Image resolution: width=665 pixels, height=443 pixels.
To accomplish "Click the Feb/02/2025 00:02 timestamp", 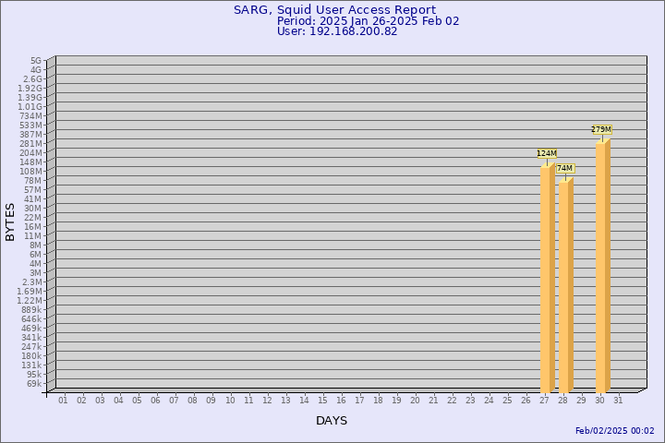I will tap(614, 431).
